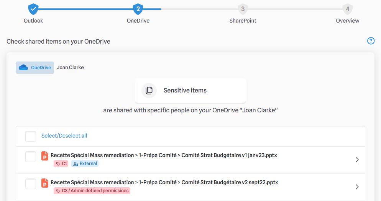Image resolution: width=381 pixels, height=201 pixels.
Task: Go to the SharePoint step label
Action: (x=243, y=21)
